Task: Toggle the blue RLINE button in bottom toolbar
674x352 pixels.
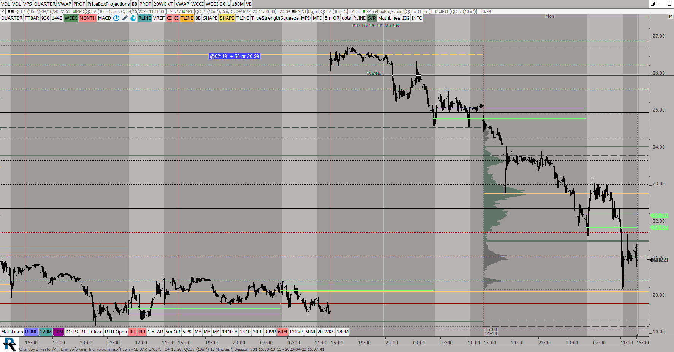Action: pyautogui.click(x=31, y=332)
